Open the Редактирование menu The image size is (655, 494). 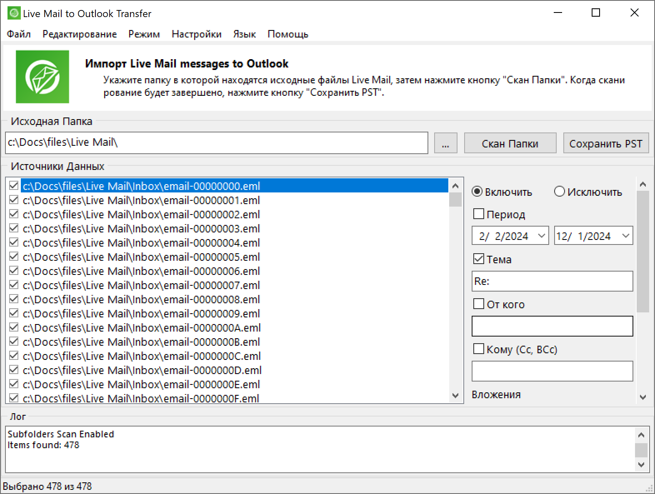[x=80, y=34]
